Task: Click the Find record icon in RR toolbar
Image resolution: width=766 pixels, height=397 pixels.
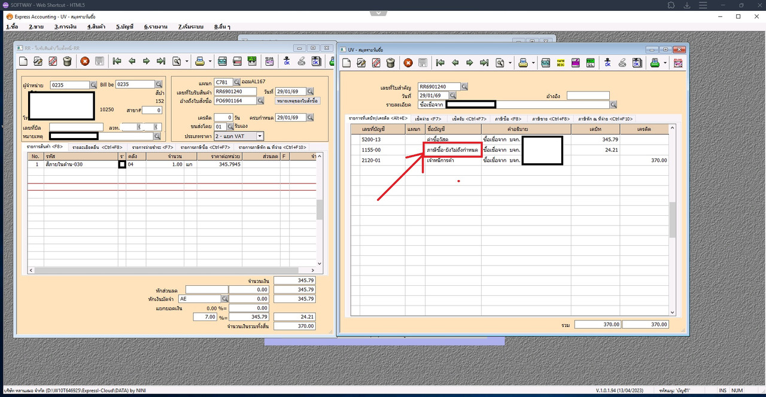Action: tap(177, 61)
